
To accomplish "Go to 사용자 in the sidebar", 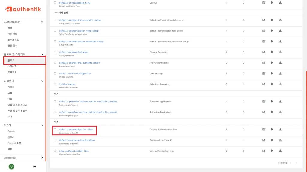I will click(11, 87).
